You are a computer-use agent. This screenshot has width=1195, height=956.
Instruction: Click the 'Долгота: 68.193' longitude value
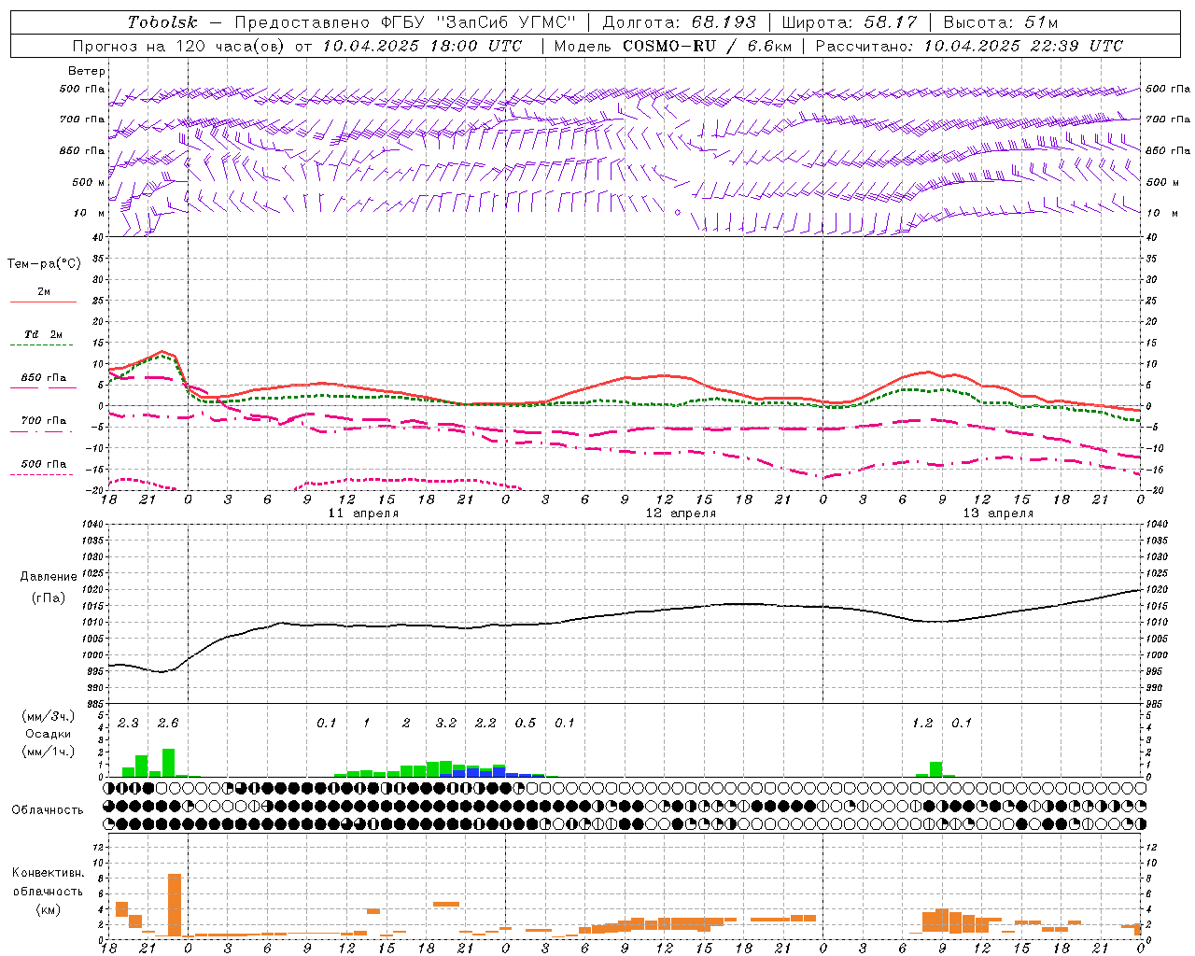click(x=679, y=22)
